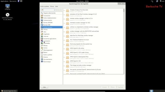Check 'data files for AfterStep window manager'

[64, 36]
